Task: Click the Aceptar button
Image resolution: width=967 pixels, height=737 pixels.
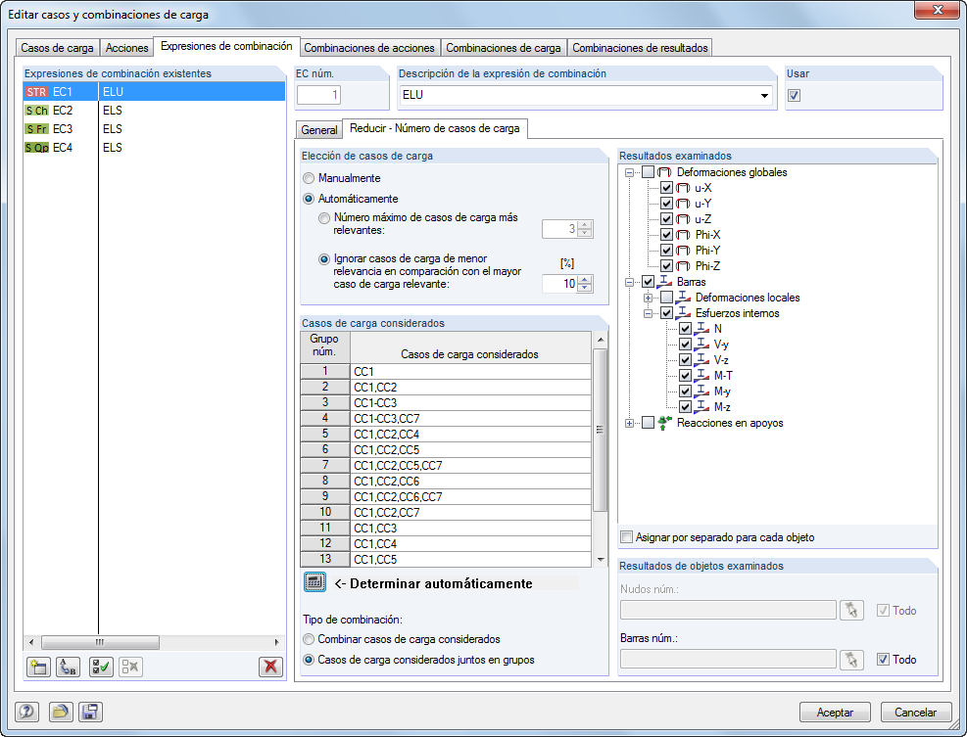Action: (x=835, y=713)
